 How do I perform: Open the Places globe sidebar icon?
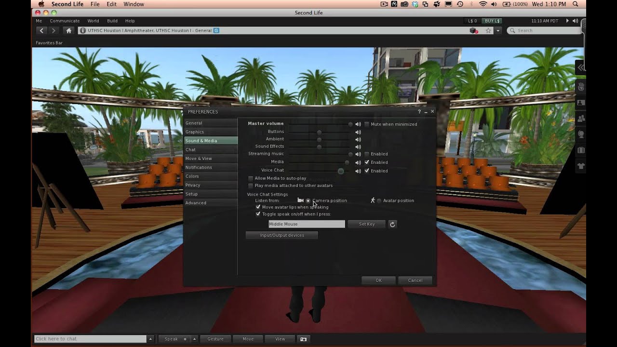pos(581,134)
